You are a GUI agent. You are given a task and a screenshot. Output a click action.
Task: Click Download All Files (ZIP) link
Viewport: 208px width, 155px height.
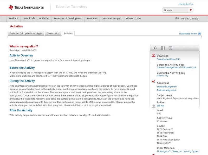pyautogui.click(x=168, y=59)
